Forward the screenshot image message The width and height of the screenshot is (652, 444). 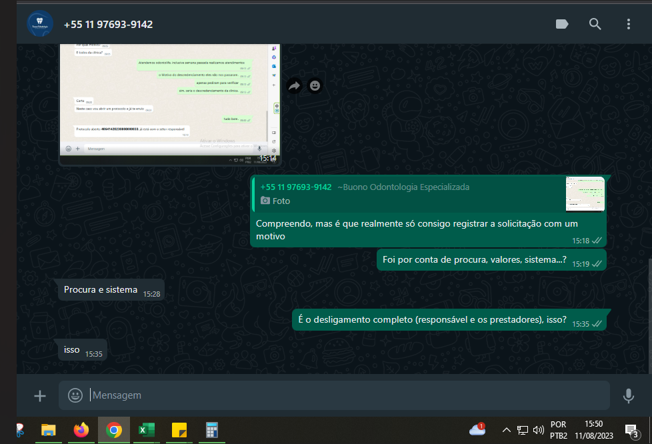click(x=294, y=85)
